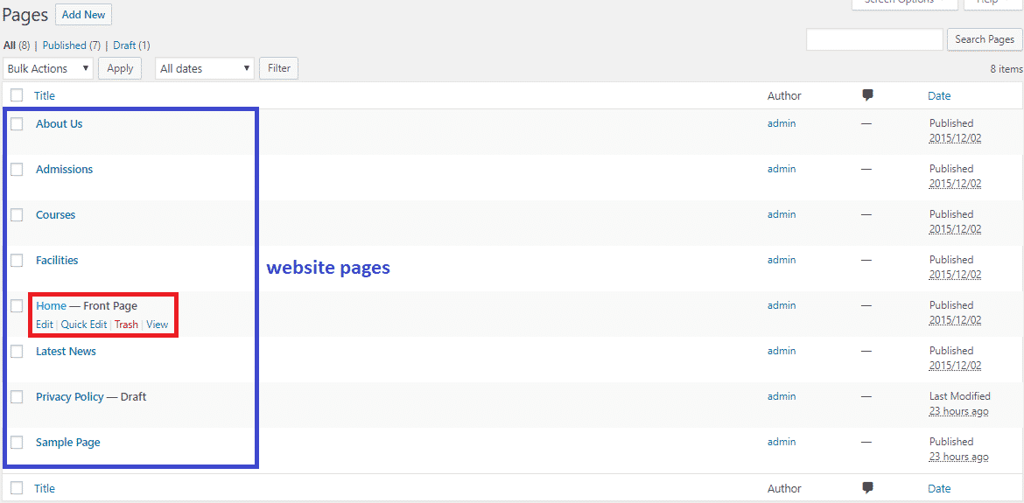
Task: Mark the Facilities row checkbox
Action: pos(17,260)
